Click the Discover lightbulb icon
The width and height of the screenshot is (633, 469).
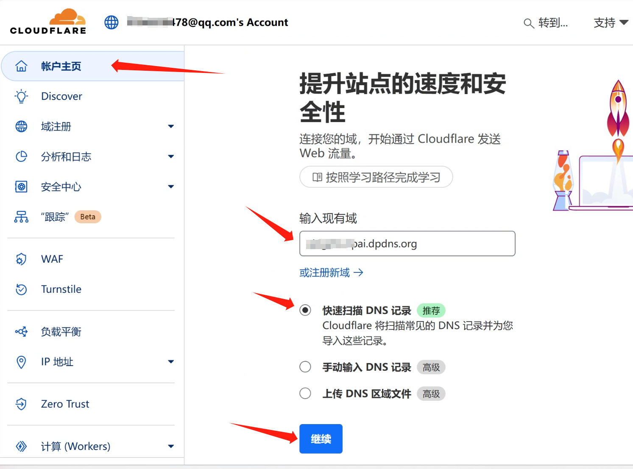[x=21, y=96]
